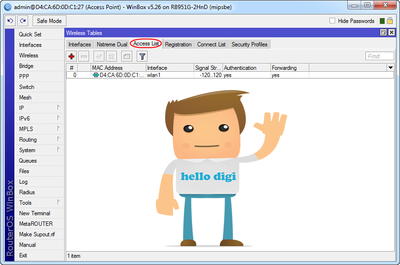Expand the IPv6 submenu
This screenshot has height=265, width=400.
coord(59,118)
